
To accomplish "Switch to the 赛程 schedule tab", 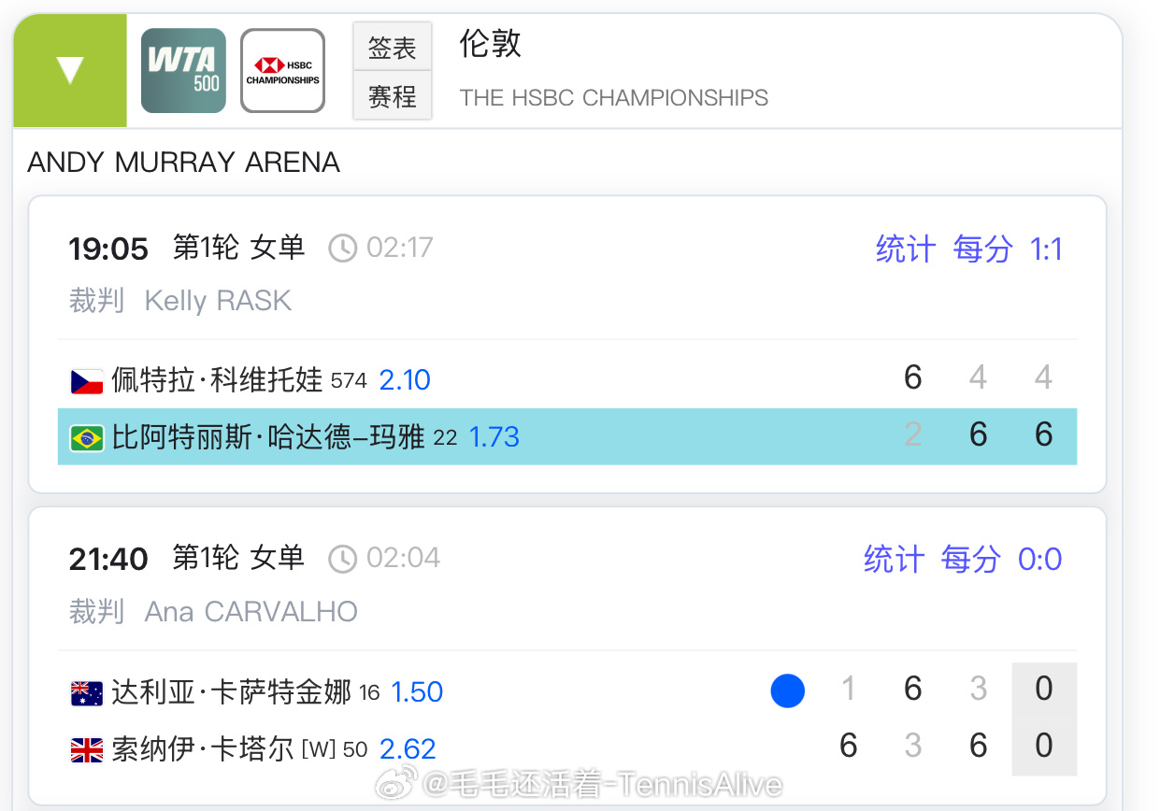I will click(392, 95).
